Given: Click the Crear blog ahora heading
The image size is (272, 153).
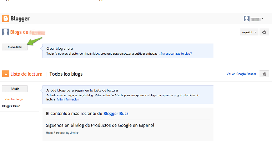Looking at the screenshot, I should click(60, 49).
